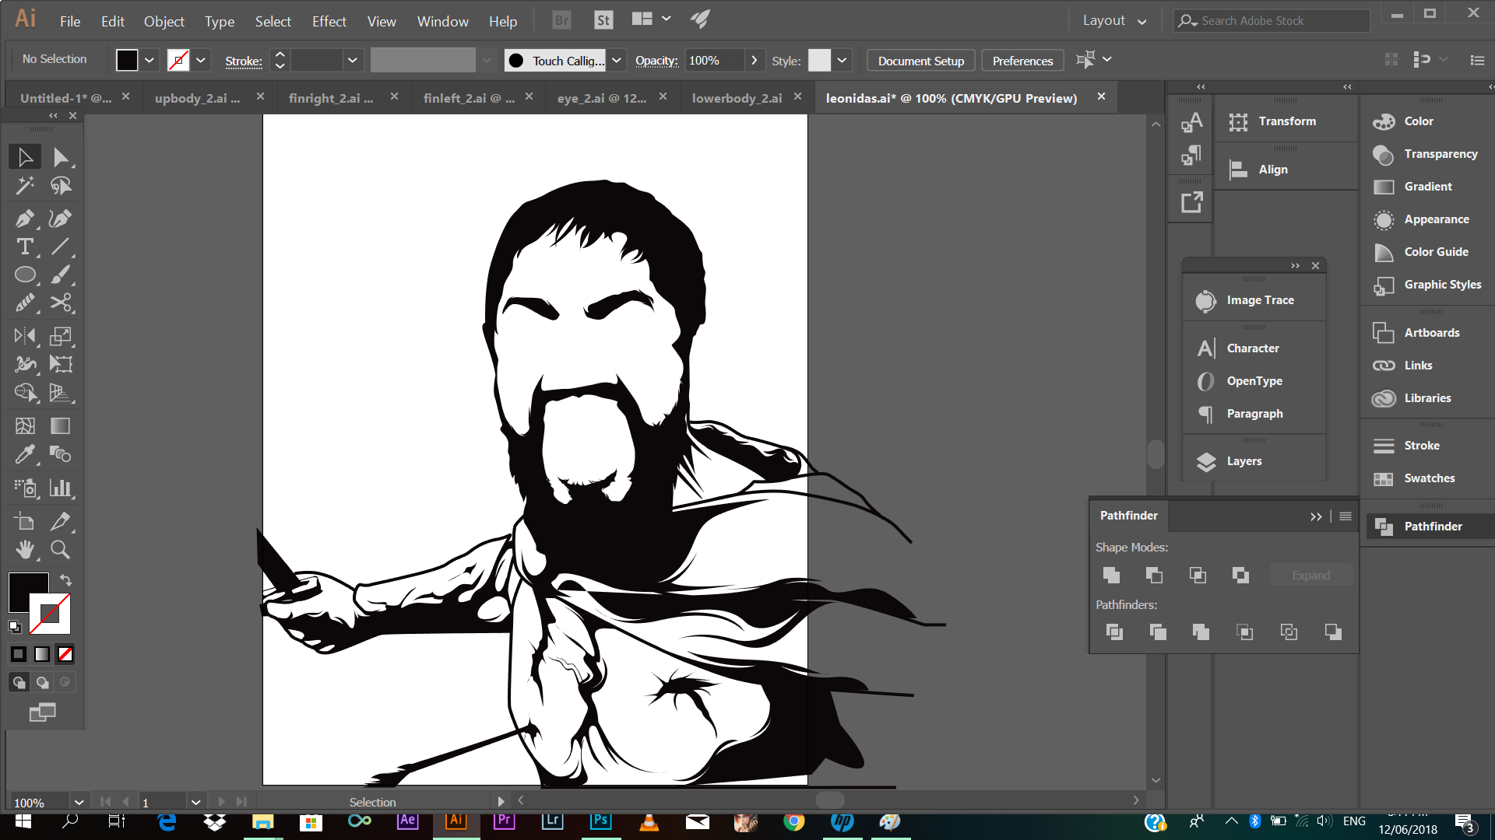Select the Pen tool

pyautogui.click(x=24, y=219)
